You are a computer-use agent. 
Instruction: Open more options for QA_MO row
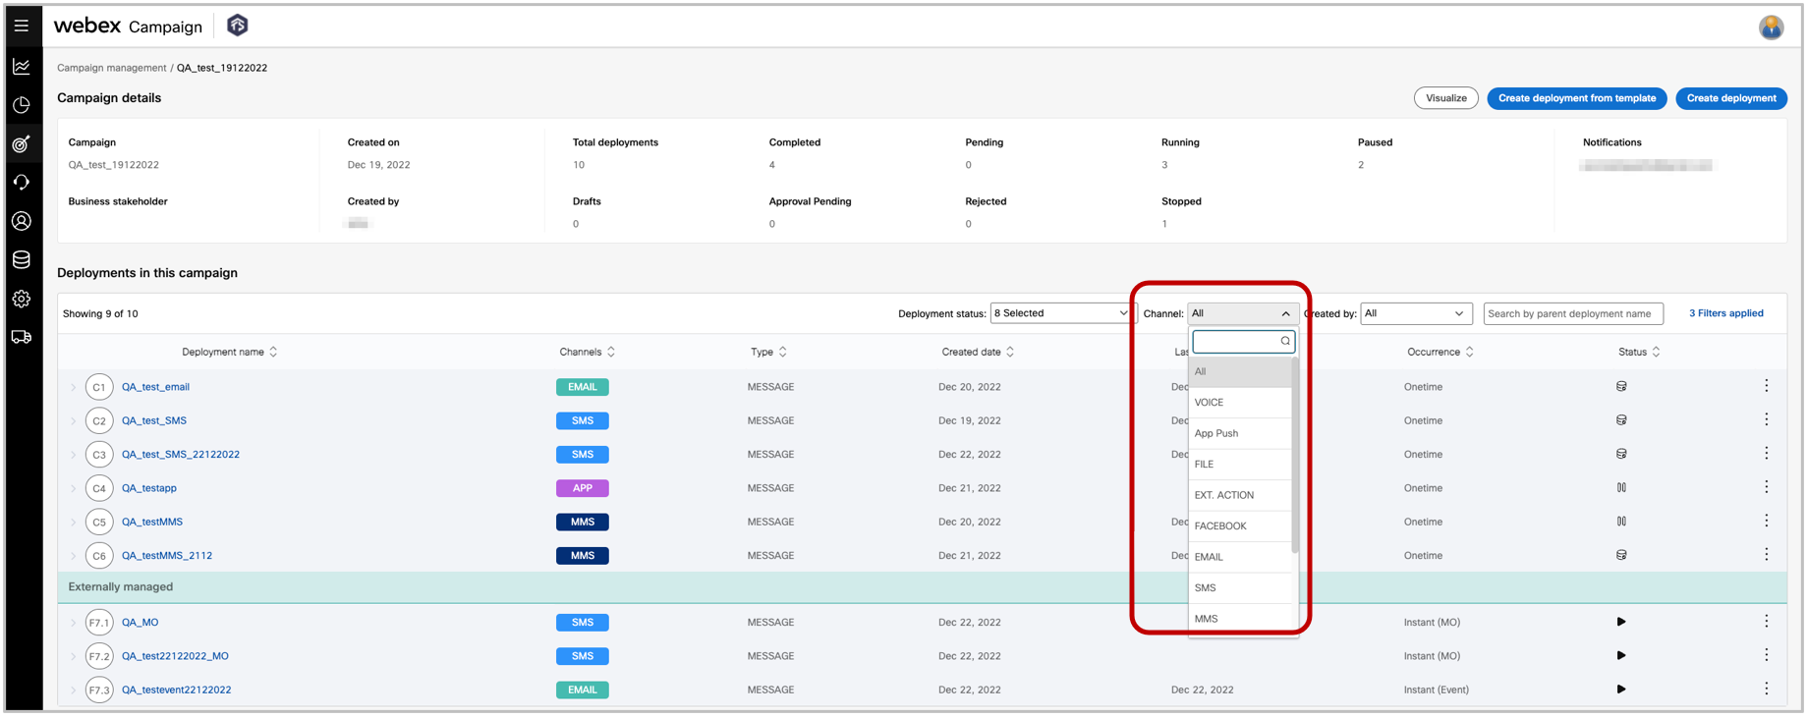tap(1766, 622)
